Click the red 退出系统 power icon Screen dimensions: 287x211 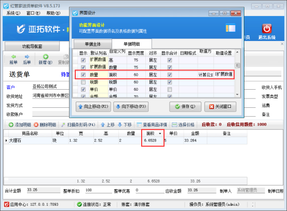click(x=267, y=29)
